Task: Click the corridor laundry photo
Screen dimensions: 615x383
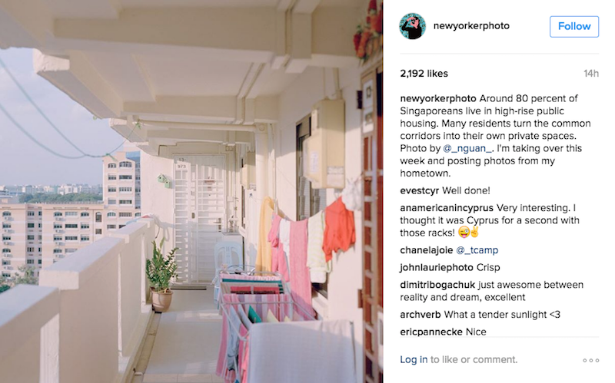Action: [x=191, y=192]
